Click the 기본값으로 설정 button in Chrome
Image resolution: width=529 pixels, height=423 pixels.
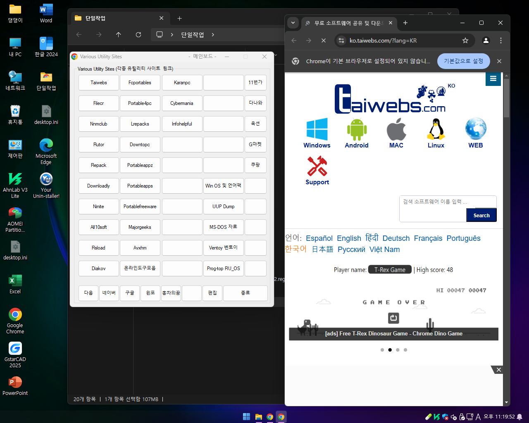tap(464, 61)
